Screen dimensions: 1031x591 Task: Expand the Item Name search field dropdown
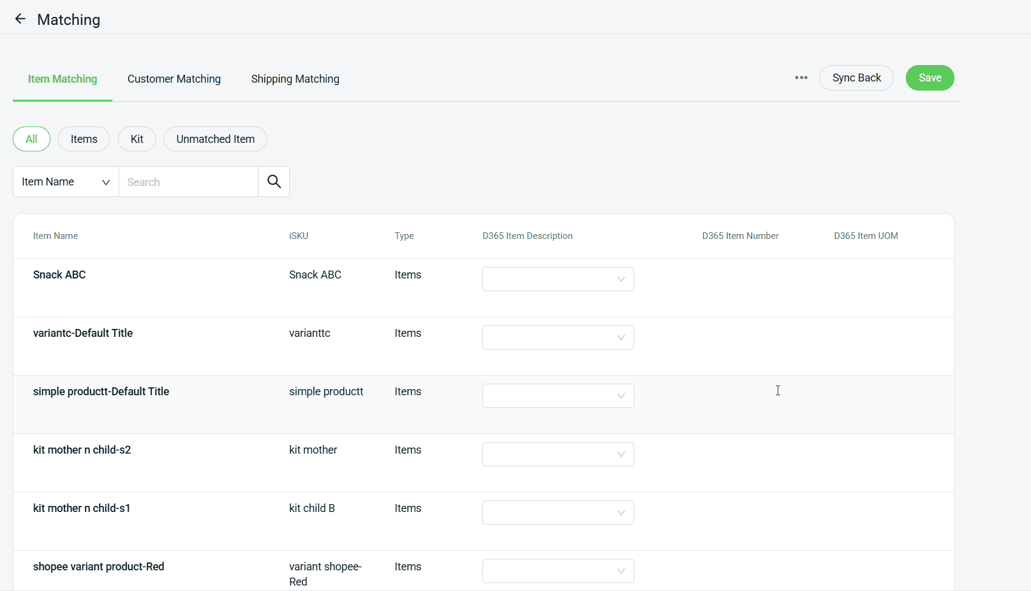pyautogui.click(x=66, y=182)
